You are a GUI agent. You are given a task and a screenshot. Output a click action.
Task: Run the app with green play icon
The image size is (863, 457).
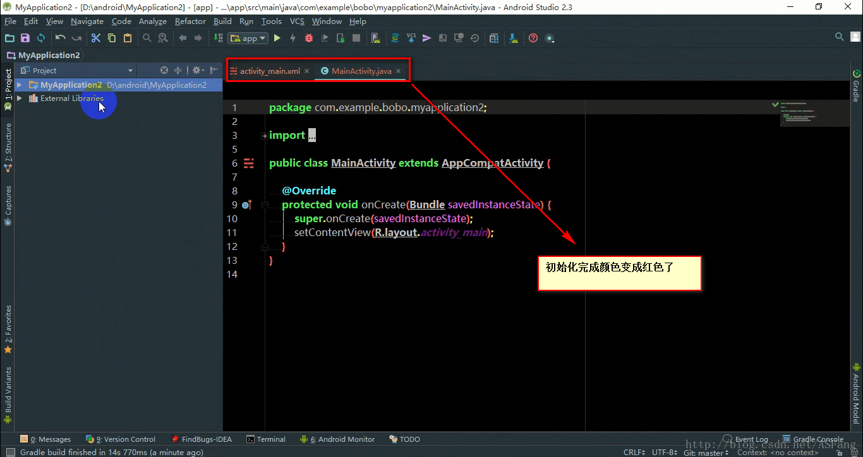[277, 38]
